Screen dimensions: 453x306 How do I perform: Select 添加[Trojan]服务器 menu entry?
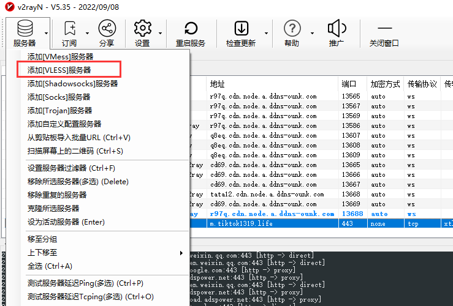59,110
